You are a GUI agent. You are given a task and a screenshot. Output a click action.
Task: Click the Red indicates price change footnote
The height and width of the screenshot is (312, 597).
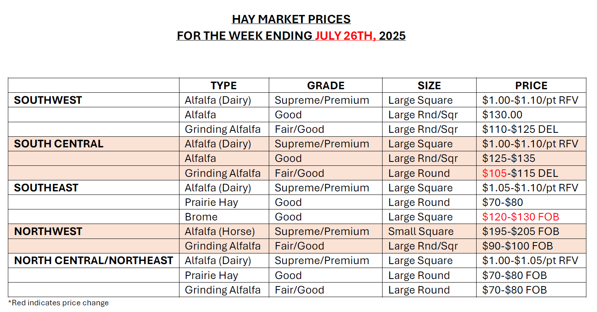pos(59,303)
